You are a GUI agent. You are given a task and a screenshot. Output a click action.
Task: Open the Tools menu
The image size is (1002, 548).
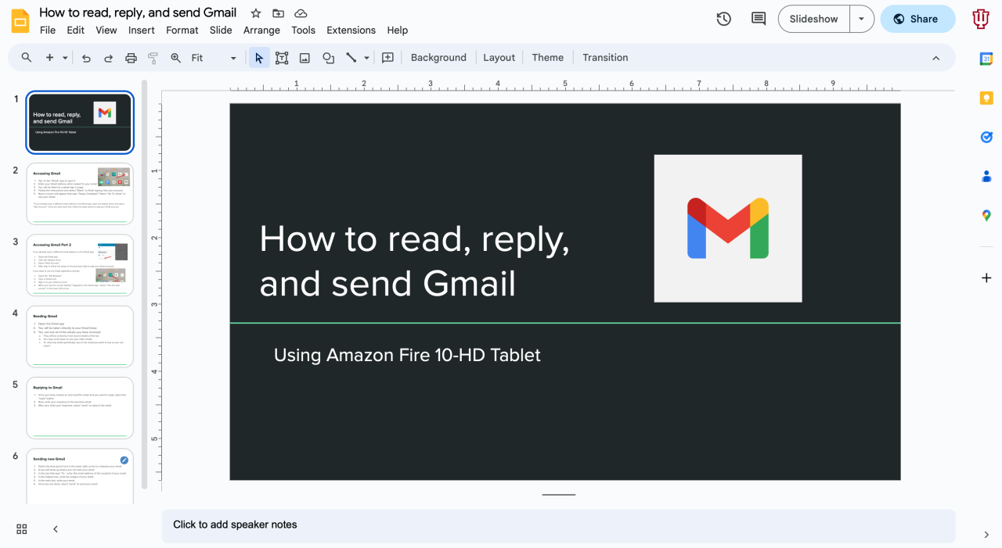coord(303,30)
